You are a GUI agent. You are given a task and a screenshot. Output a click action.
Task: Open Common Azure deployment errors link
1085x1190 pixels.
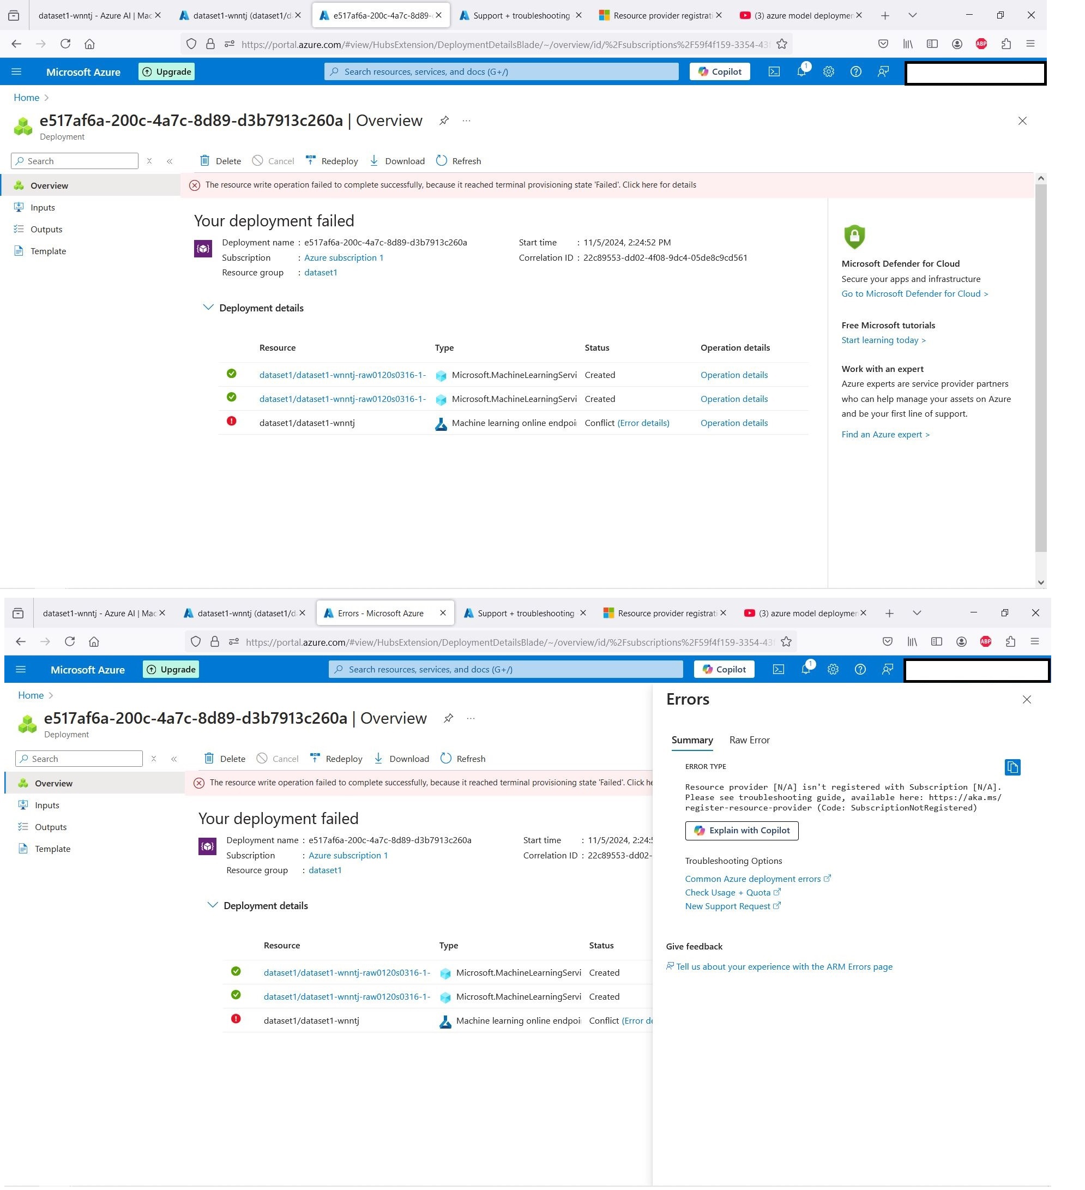[x=753, y=879]
